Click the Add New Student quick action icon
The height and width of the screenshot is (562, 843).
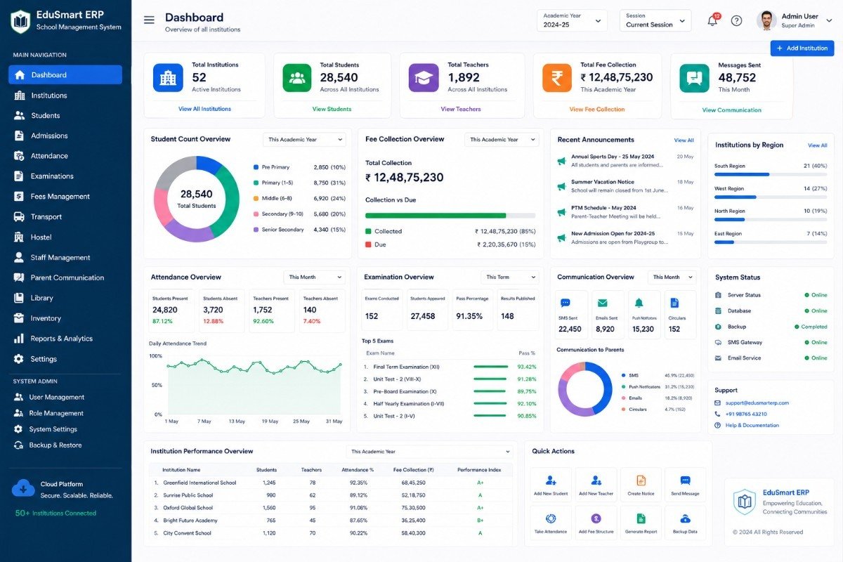click(551, 481)
